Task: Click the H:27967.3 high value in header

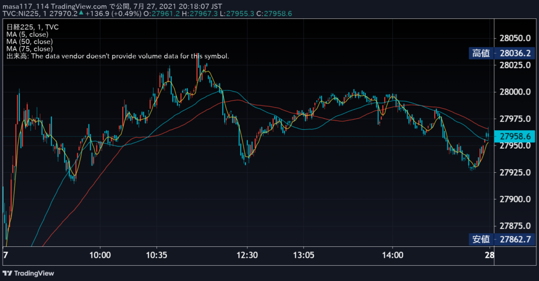Action: [199, 14]
